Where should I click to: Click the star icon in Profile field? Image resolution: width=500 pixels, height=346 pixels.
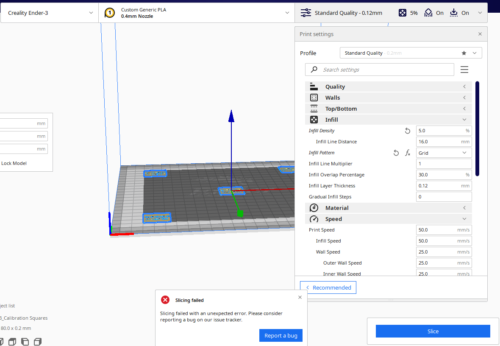[x=464, y=53]
